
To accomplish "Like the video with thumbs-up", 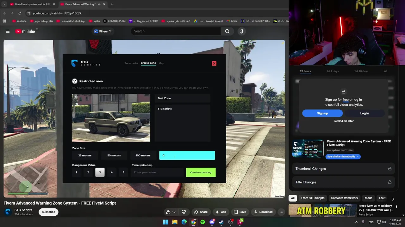I will (171, 212).
